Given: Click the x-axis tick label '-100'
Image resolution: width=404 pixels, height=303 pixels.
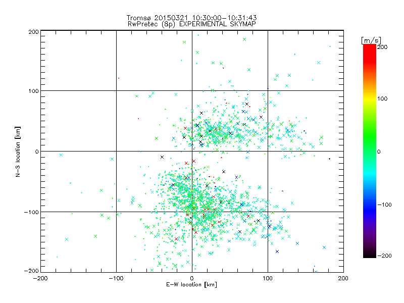Looking at the screenshot, I should 116,278.
